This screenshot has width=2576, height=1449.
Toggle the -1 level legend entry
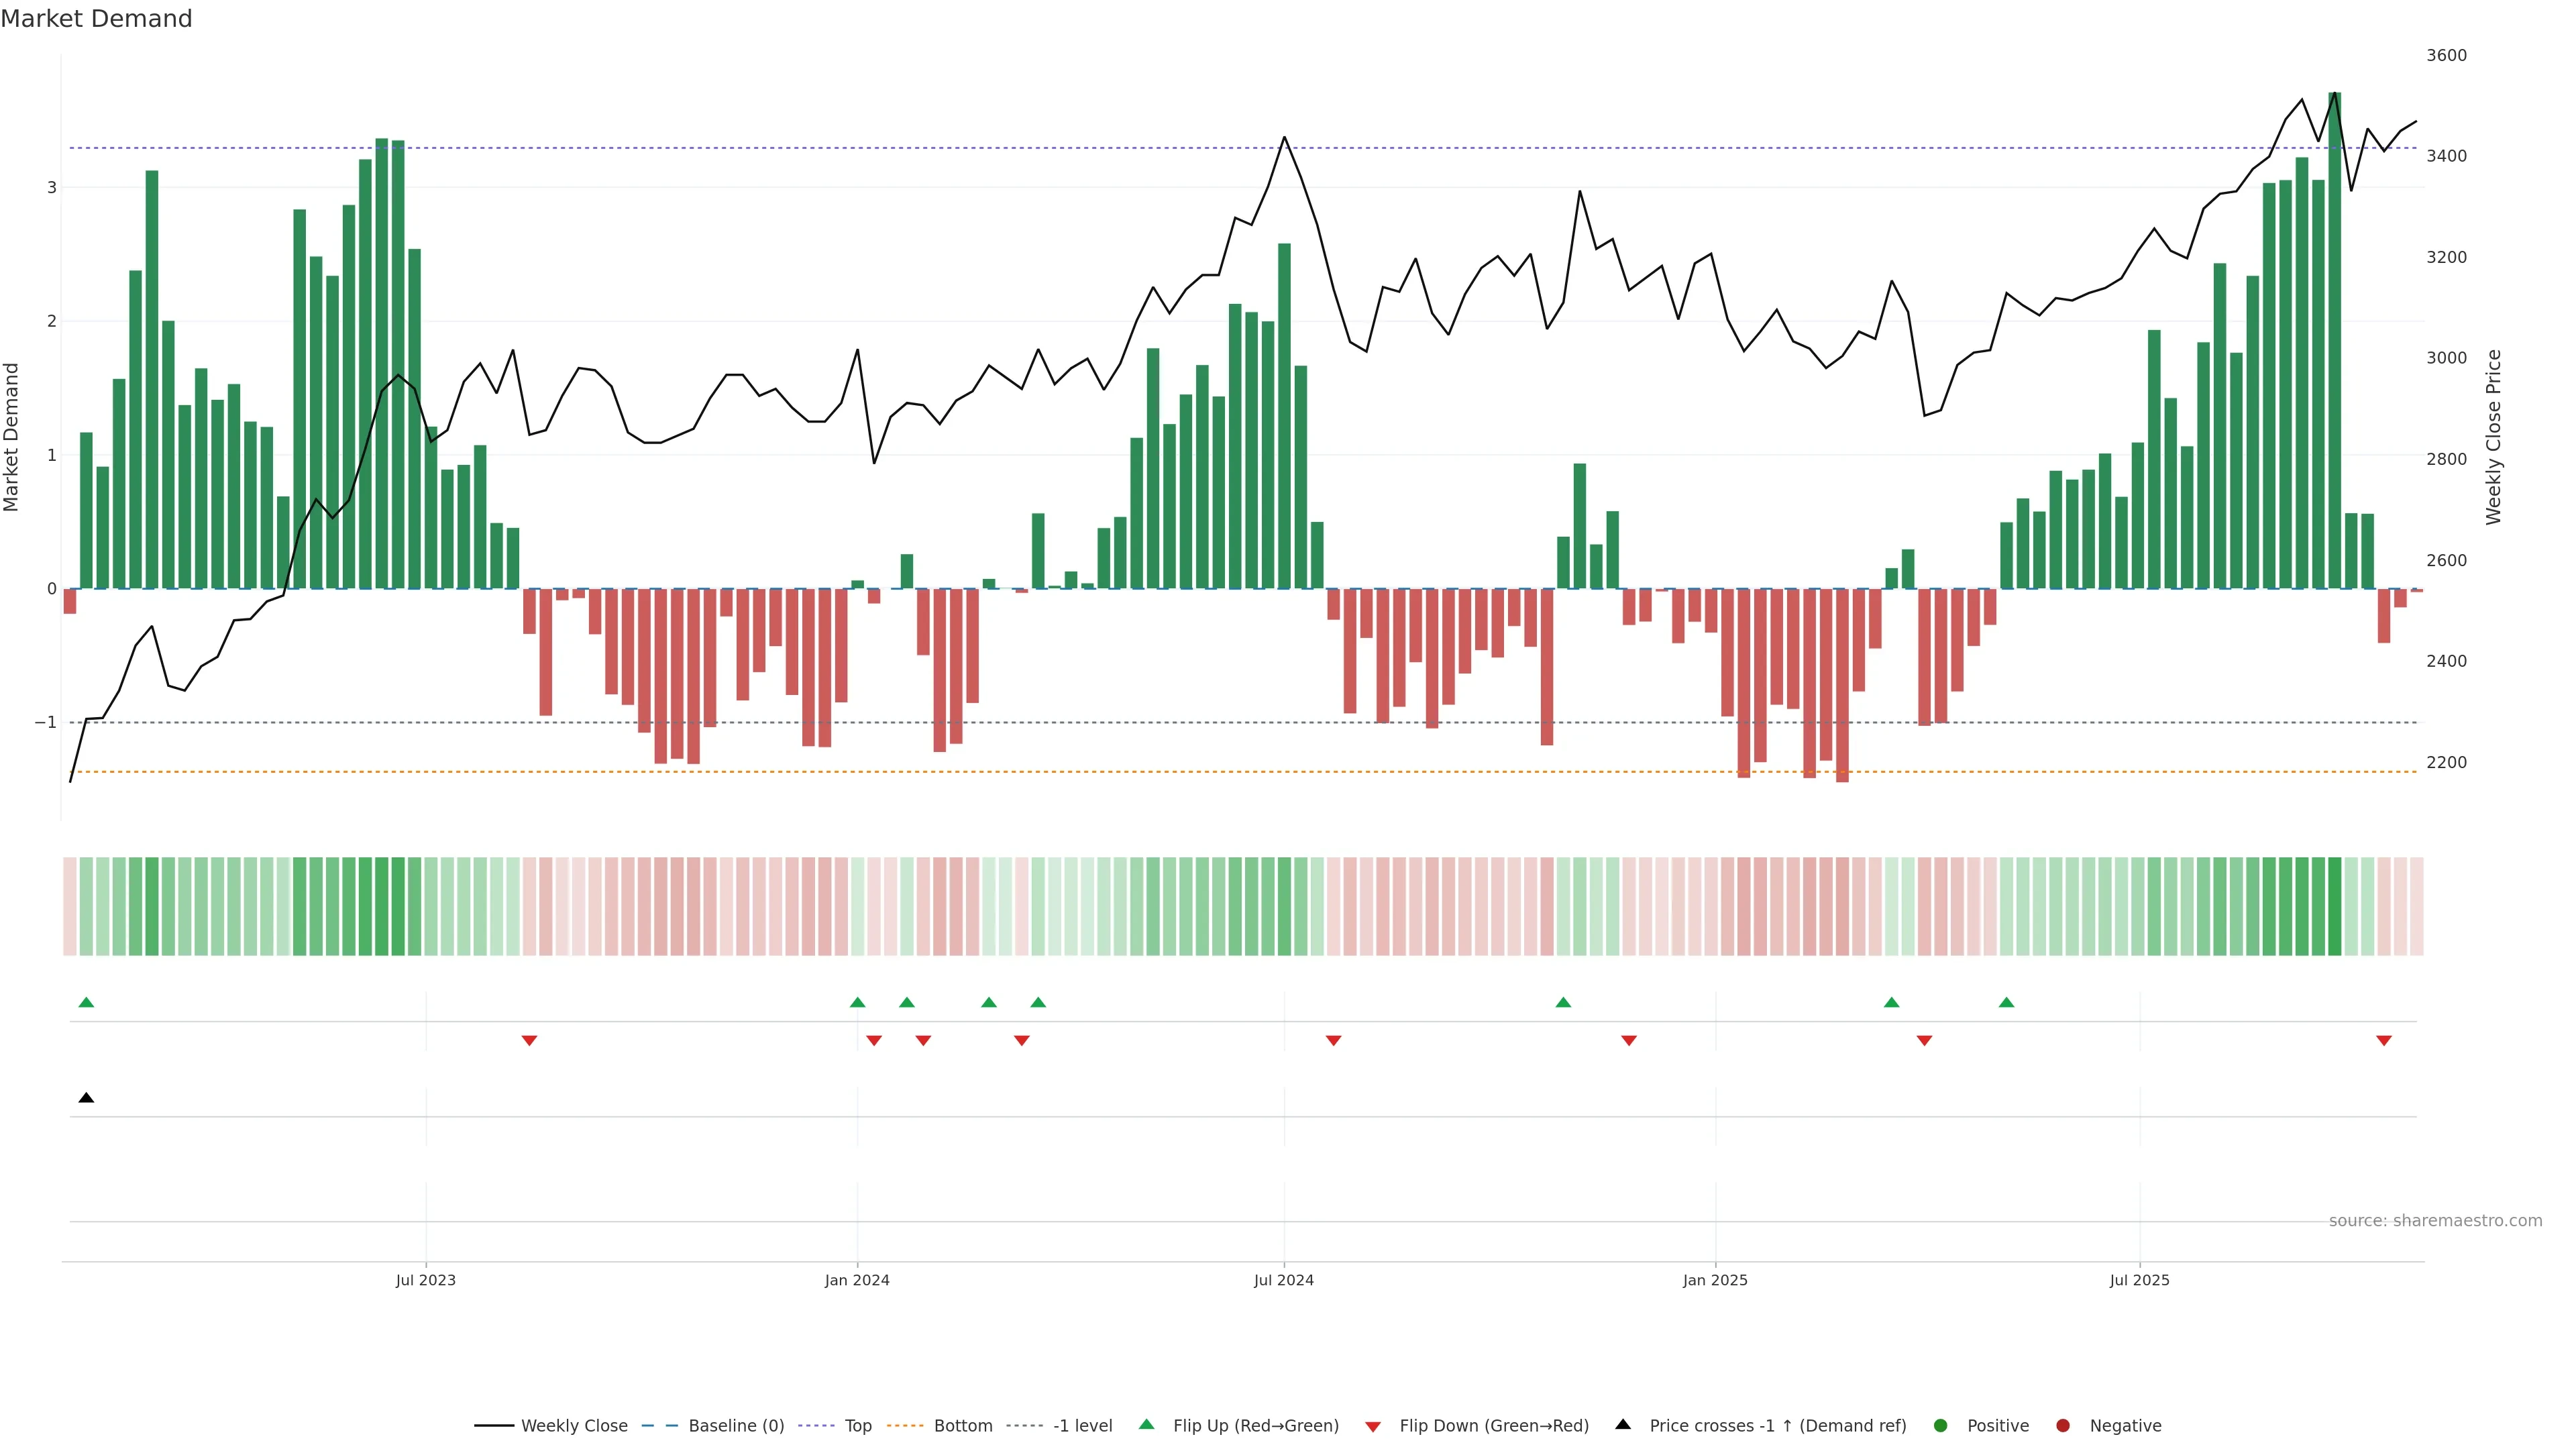[1082, 1425]
